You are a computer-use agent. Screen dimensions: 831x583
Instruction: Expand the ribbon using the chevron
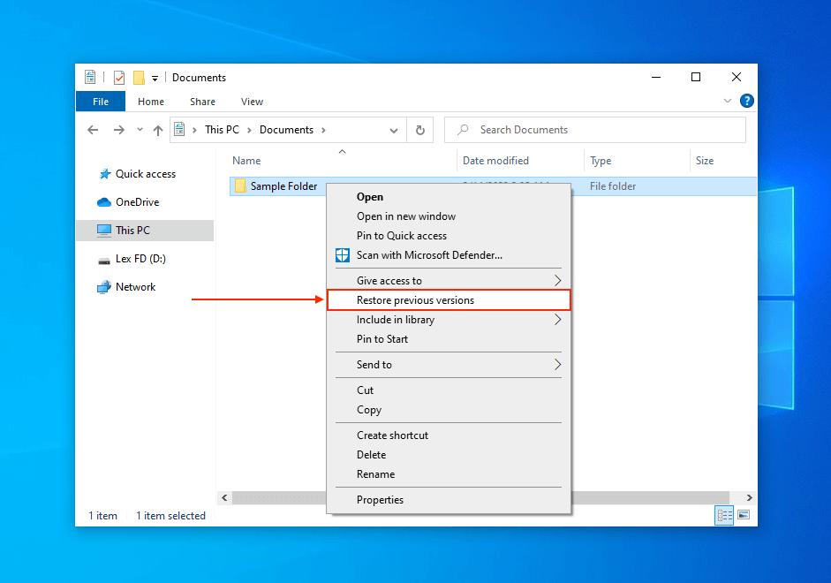click(728, 102)
